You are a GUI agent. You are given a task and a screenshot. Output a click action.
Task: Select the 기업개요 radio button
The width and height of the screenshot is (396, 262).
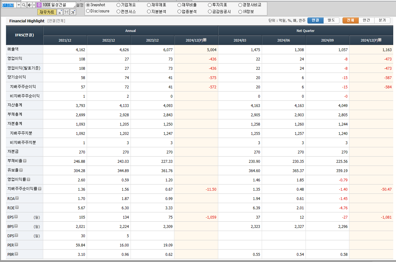118,5
